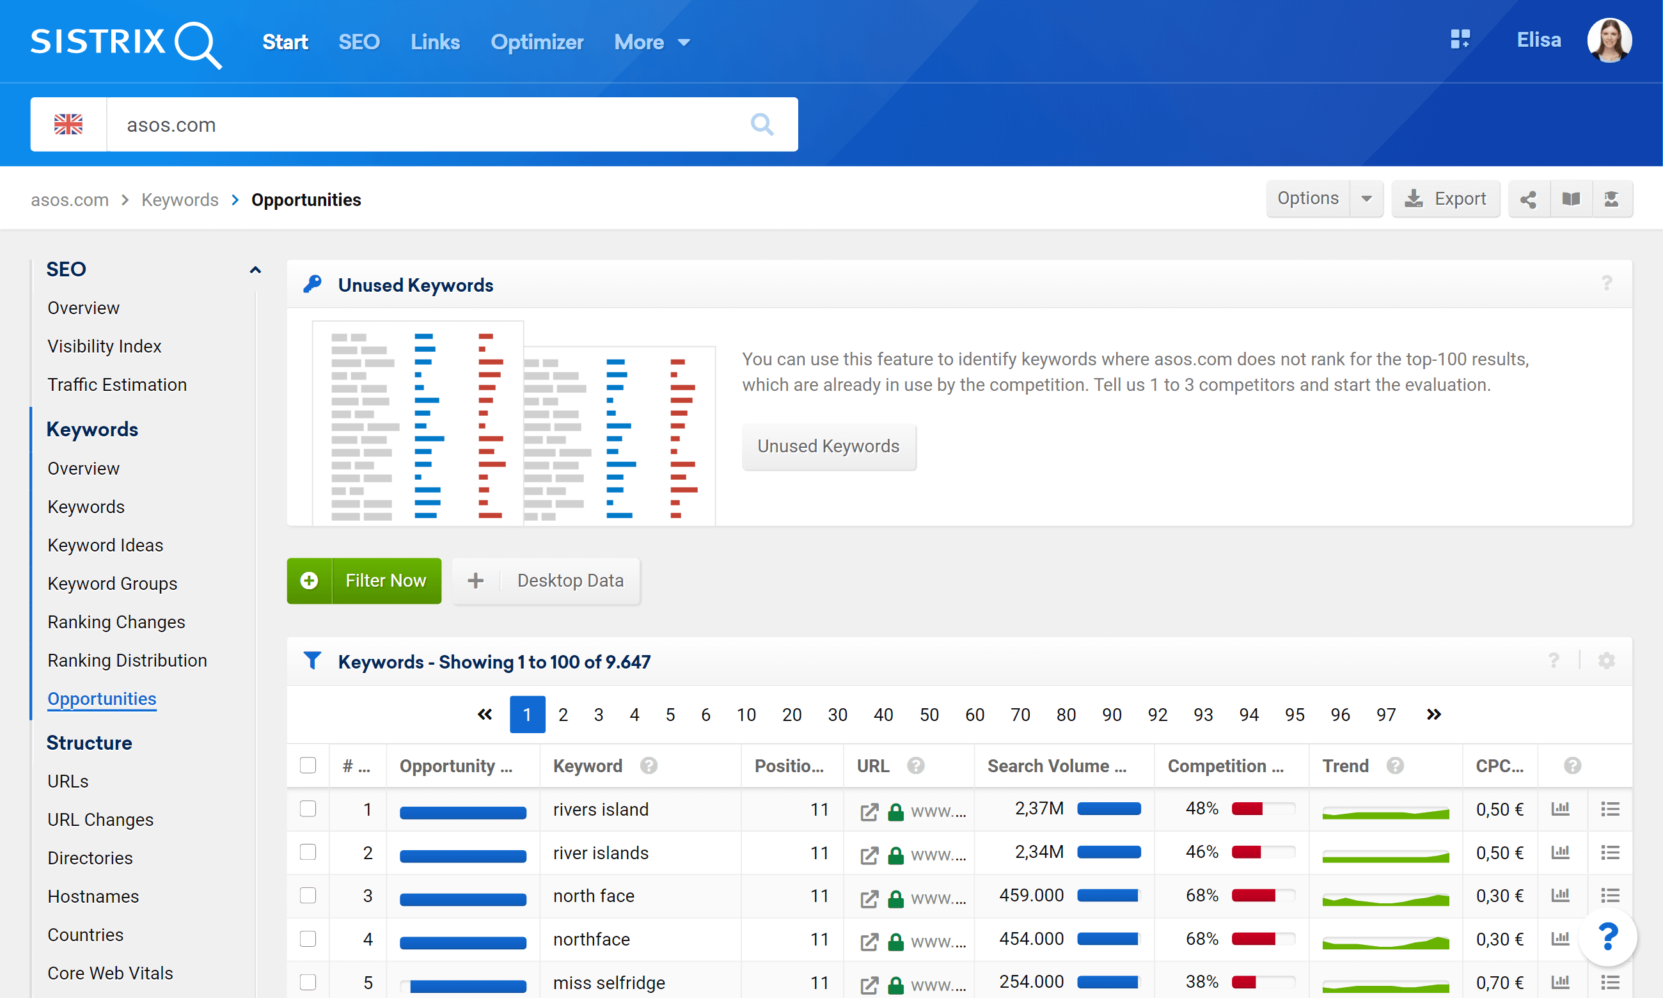This screenshot has width=1663, height=998.
Task: Show history chart for river islands
Action: click(x=1560, y=853)
